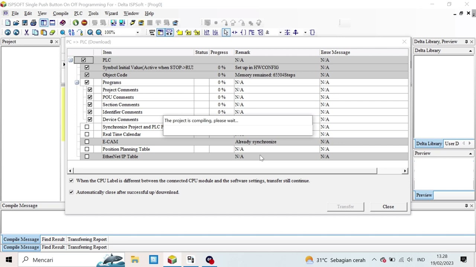Click the Redo toolbar icon

pyautogui.click(x=16, y=33)
